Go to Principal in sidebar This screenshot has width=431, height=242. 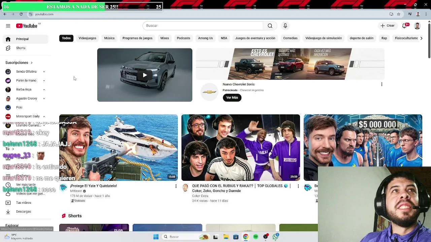pyautogui.click(x=26, y=39)
